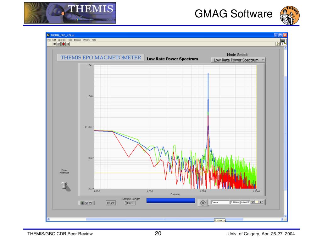Screen dimensions: 322x241
Task: Select the graph palette crosshair cursor tool
Action: click(82, 203)
